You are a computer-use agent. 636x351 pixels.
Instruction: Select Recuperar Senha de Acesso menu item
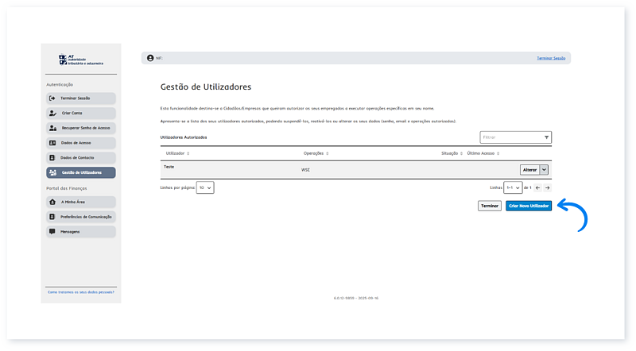[x=81, y=128]
